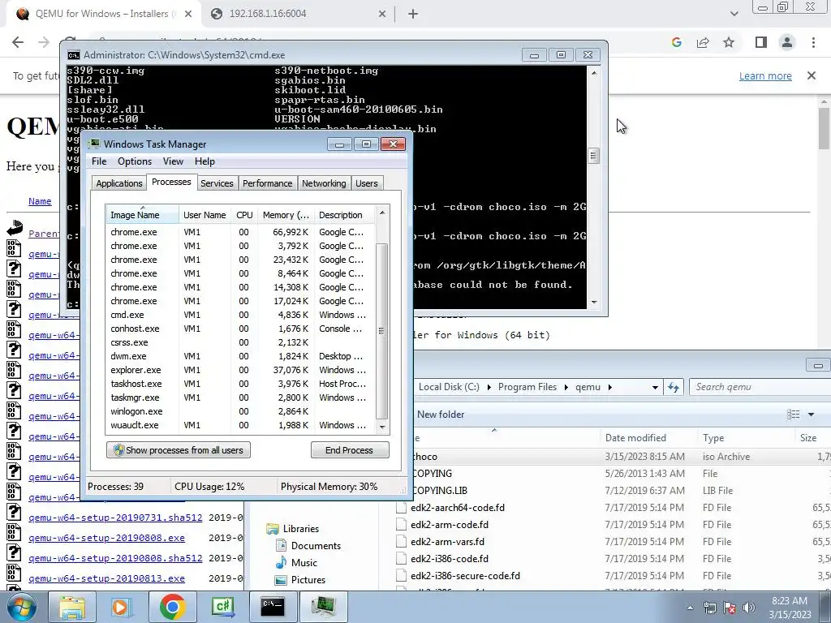This screenshot has width=831, height=623.
Task: Click Explorer refresh button
Action: [x=674, y=387]
